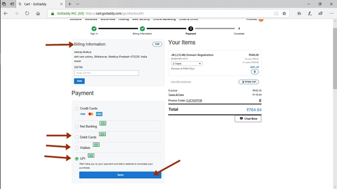Screen dimensions: 337x189
Task: Show the tab previews chevron
Action: click(x=78, y=4)
